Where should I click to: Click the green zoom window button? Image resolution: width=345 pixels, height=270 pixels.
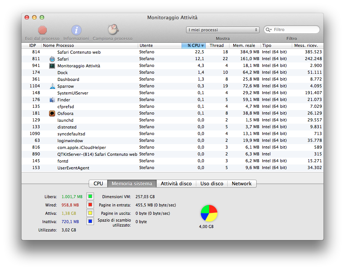coord(42,17)
